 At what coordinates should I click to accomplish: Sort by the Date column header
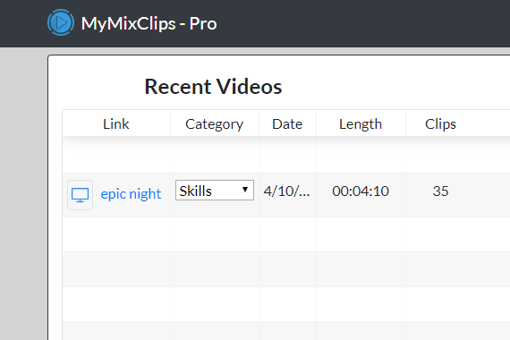[287, 124]
